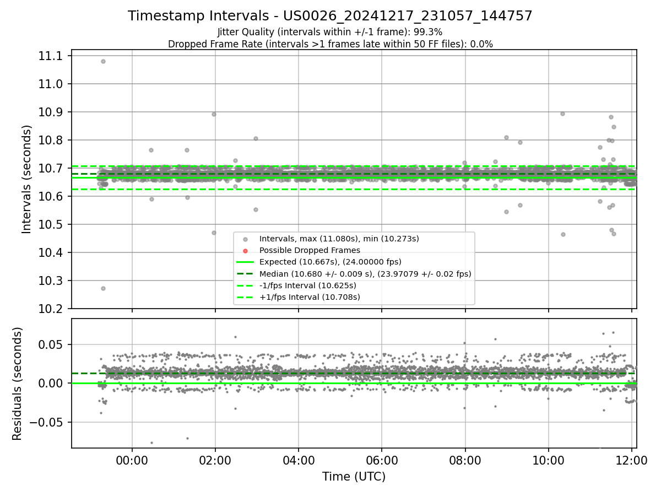Image resolution: width=661 pixels, height=496 pixels.
Task: Click the minimum outlier point at 10.273 seconds
Action: click(x=103, y=288)
